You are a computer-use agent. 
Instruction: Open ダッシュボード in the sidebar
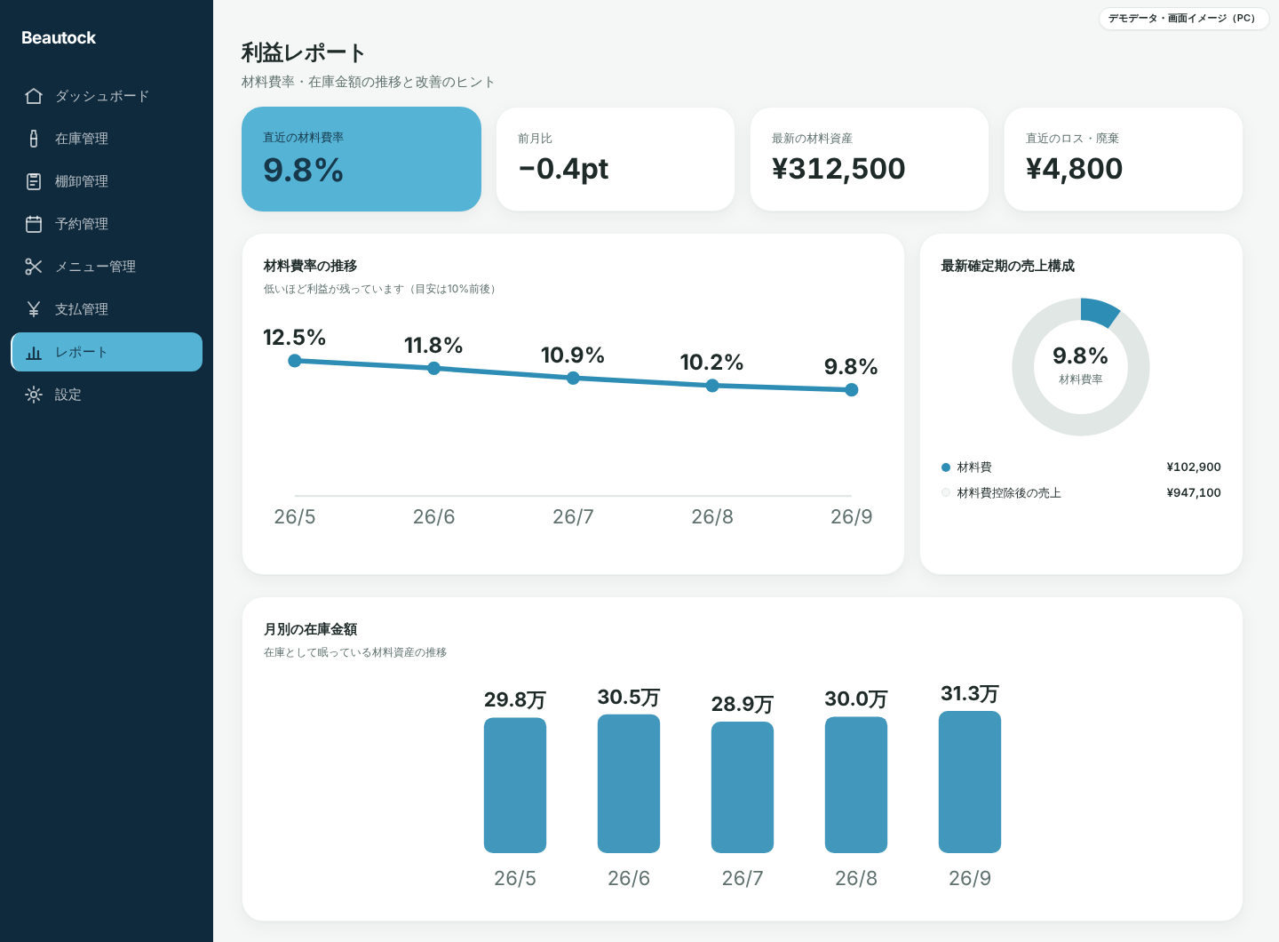[107, 96]
